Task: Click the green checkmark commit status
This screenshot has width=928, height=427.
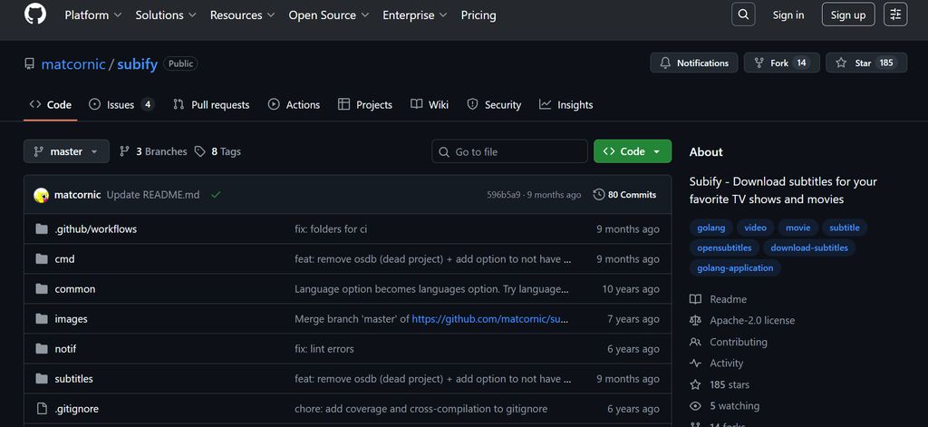Action: tap(216, 195)
